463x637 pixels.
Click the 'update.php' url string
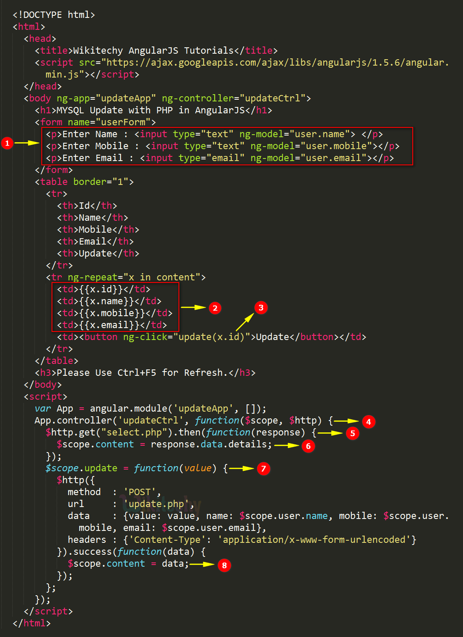tap(158, 504)
